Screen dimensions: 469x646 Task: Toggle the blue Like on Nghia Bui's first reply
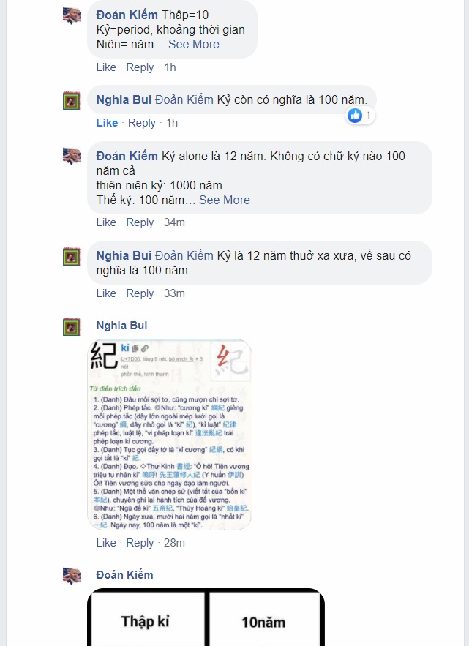point(107,123)
